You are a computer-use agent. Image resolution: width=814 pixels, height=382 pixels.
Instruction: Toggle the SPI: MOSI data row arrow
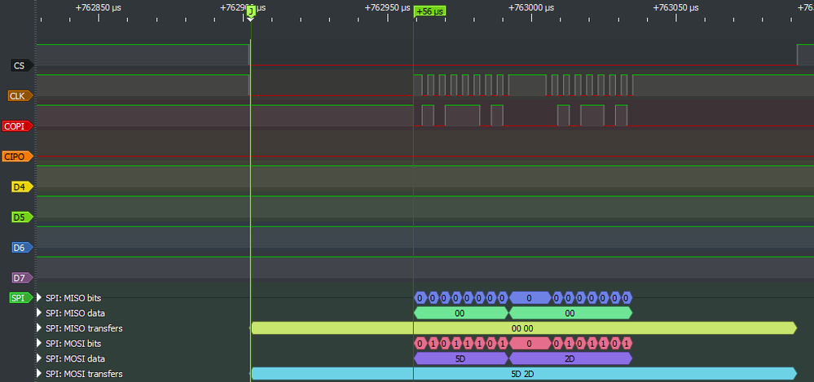[x=39, y=358]
